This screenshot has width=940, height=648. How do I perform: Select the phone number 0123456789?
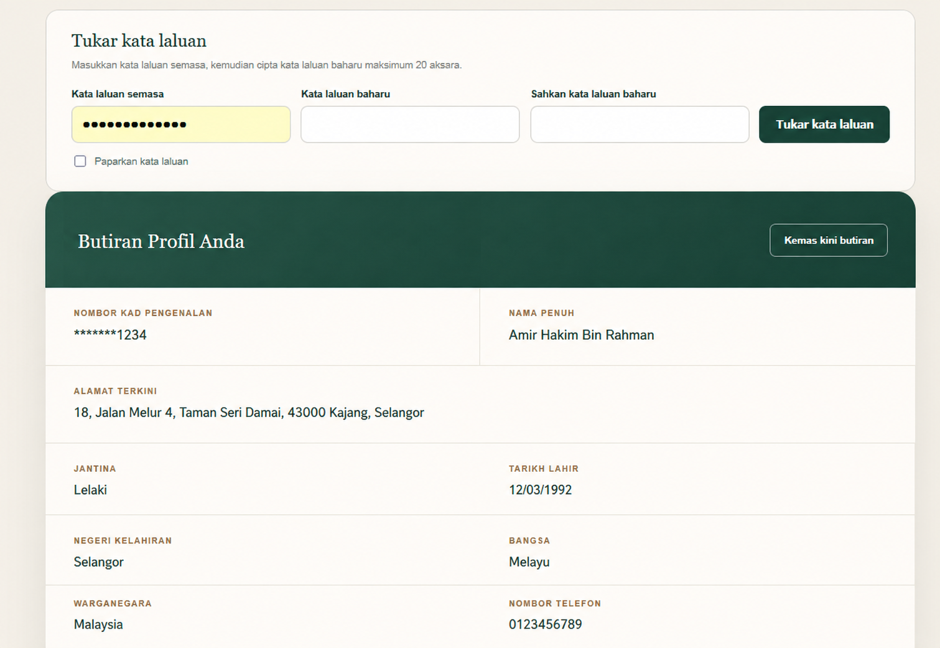(546, 624)
